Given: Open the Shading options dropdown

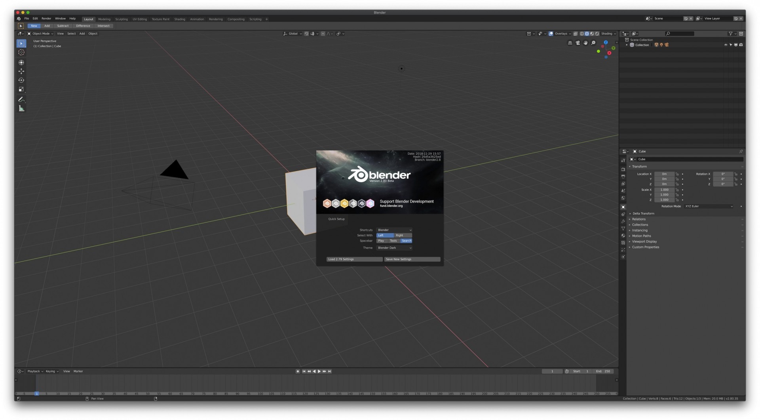Looking at the screenshot, I should 608,34.
